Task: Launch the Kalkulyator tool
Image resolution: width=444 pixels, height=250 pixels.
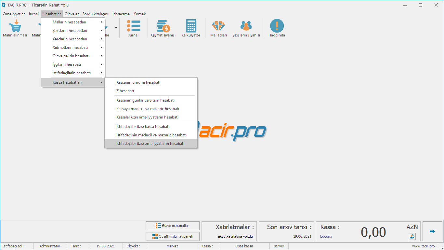Action: click(x=191, y=26)
